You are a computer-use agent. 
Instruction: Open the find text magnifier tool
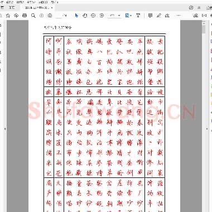pyautogui.click(x=33, y=16)
